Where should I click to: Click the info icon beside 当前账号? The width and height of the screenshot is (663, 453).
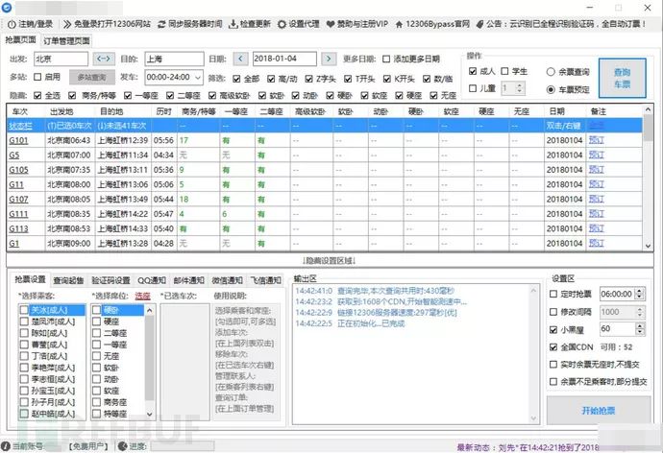(6, 446)
